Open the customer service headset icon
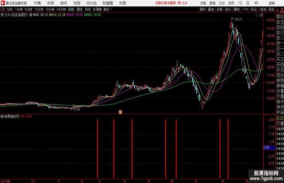The image size is (284, 183). coord(240,3)
